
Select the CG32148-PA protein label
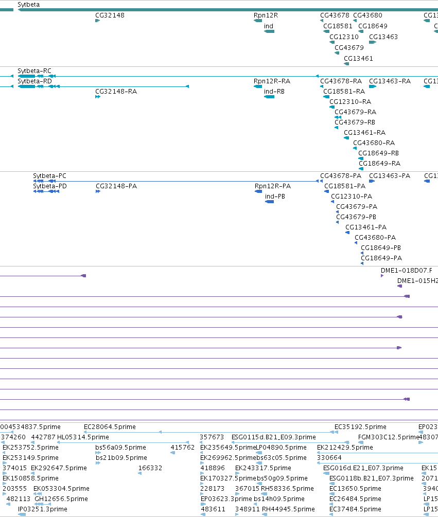pyautogui.click(x=116, y=186)
